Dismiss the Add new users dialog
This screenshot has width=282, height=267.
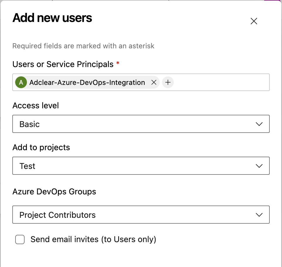coord(254,21)
